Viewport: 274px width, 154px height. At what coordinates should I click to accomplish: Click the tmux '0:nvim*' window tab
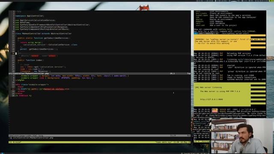coord(17,142)
